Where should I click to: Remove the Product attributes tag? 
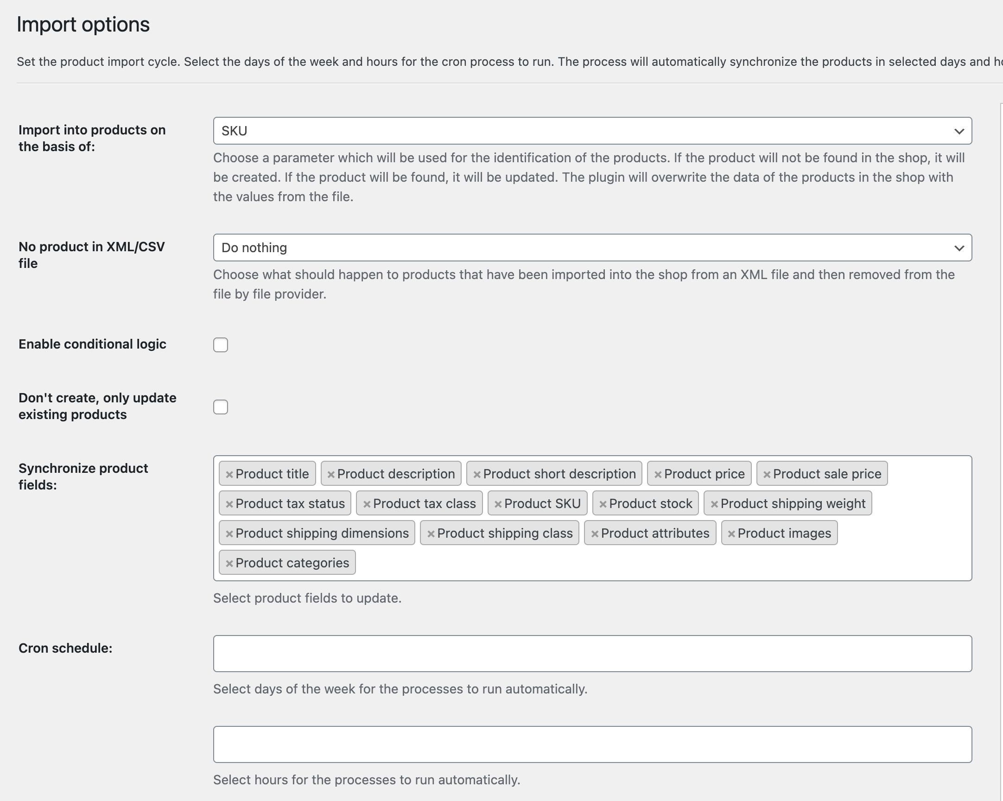596,533
